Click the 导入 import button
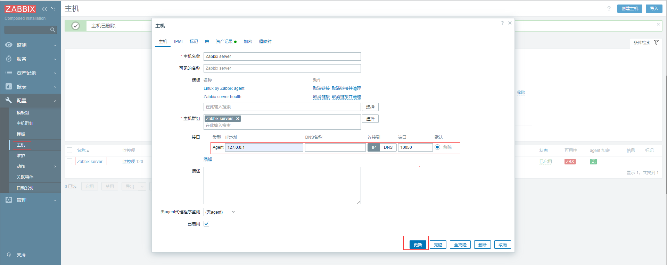The width and height of the screenshot is (667, 265). tap(654, 9)
